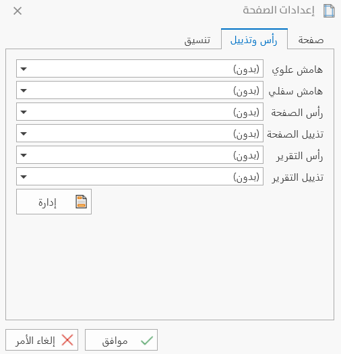Viewport: 341px width, 354px height.
Task: Open the تنسيق tab
Action: (x=197, y=40)
